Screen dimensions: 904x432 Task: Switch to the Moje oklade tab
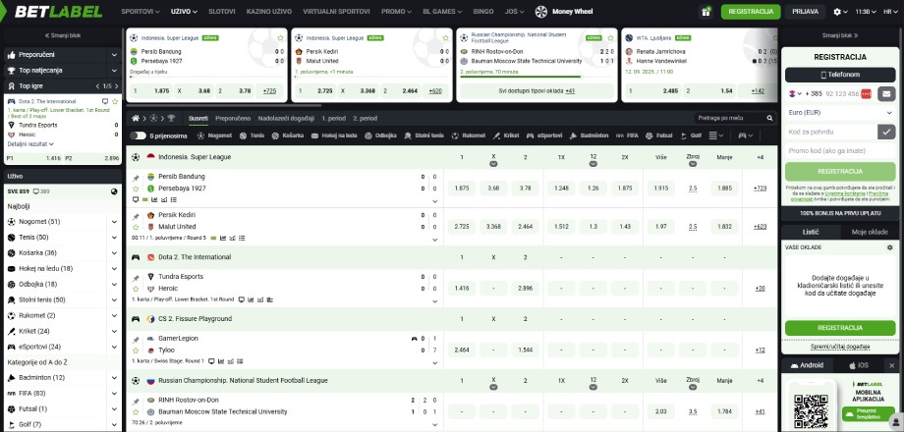pyautogui.click(x=870, y=232)
